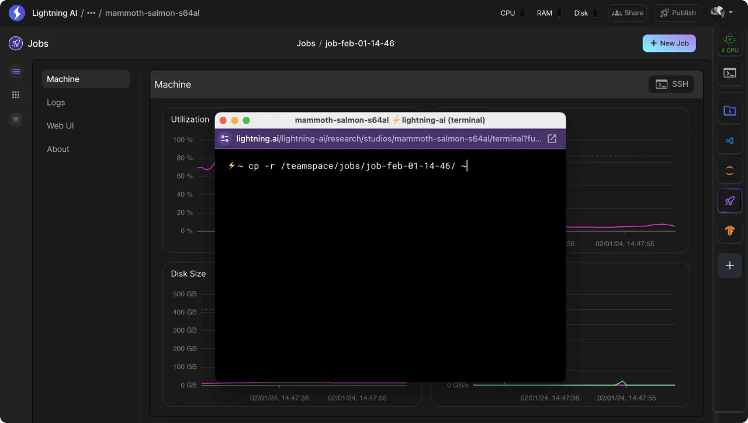Screen dimensions: 748x423
Task: Click the Lightning AI bolt logo
Action: coord(17,13)
